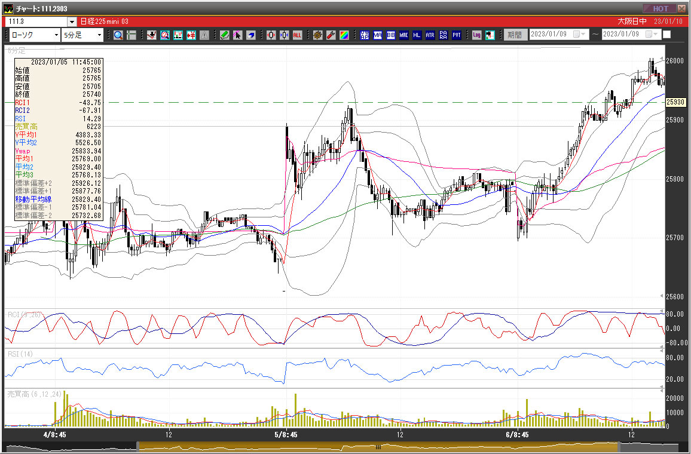Open the 5分足 timeframe dropdown
The width and height of the screenshot is (691, 454).
coord(99,35)
